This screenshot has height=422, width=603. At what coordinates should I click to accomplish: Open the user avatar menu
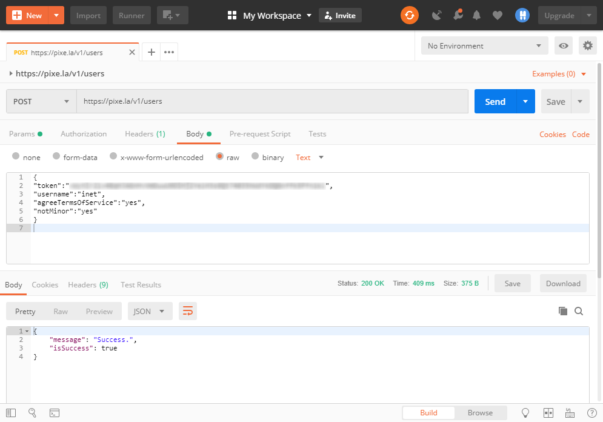point(522,15)
